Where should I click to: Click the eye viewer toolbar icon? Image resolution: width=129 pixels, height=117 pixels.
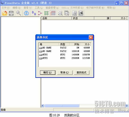81,13
